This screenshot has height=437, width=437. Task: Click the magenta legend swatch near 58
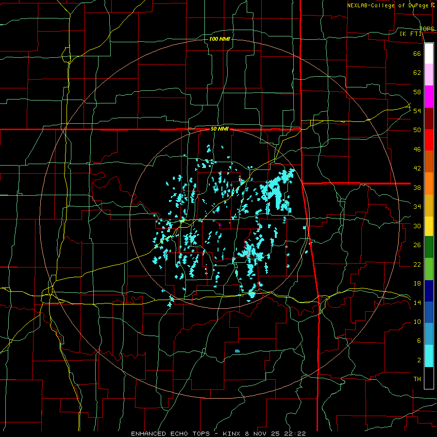pos(429,97)
